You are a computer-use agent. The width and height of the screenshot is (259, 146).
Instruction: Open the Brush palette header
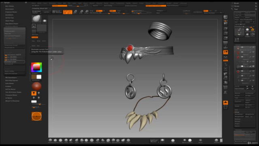[236, 3]
